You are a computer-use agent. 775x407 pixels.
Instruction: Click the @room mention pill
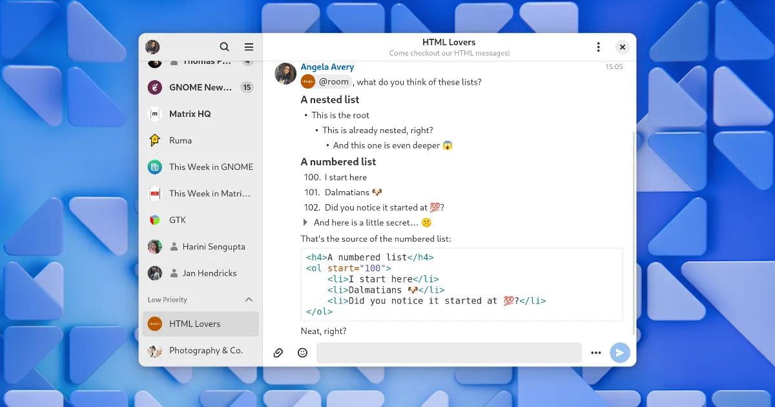pos(333,81)
